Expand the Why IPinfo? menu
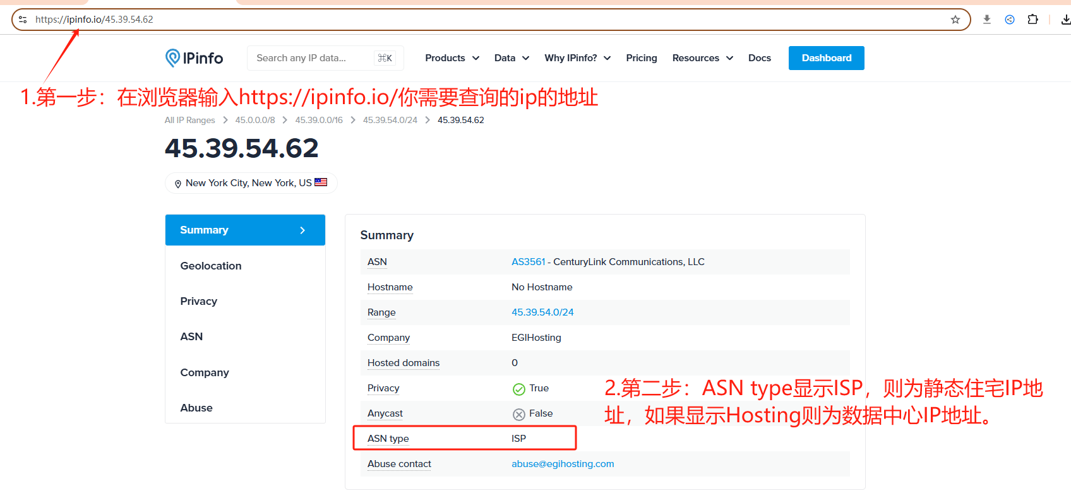The image size is (1071, 498). [577, 58]
